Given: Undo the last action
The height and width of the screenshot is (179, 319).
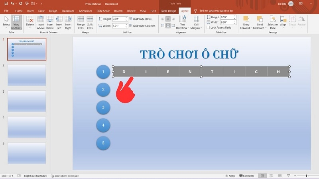Looking at the screenshot, I should [12, 4].
